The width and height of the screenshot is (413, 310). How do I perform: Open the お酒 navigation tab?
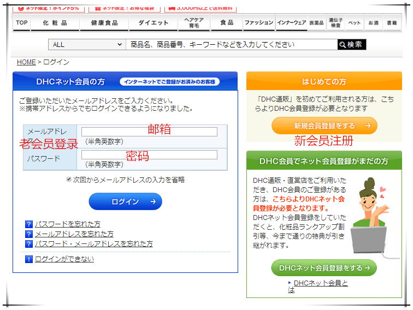pos(373,23)
